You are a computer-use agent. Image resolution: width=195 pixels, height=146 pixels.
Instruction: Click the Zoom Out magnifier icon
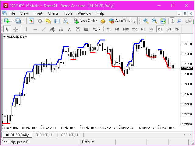click(x=154, y=21)
